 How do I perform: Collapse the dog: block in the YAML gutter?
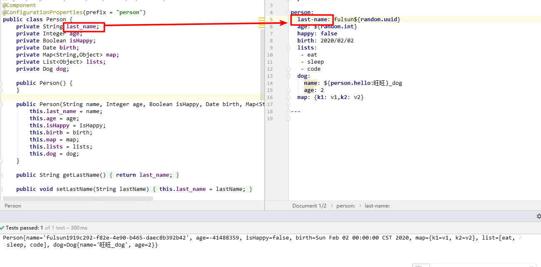pos(287,76)
